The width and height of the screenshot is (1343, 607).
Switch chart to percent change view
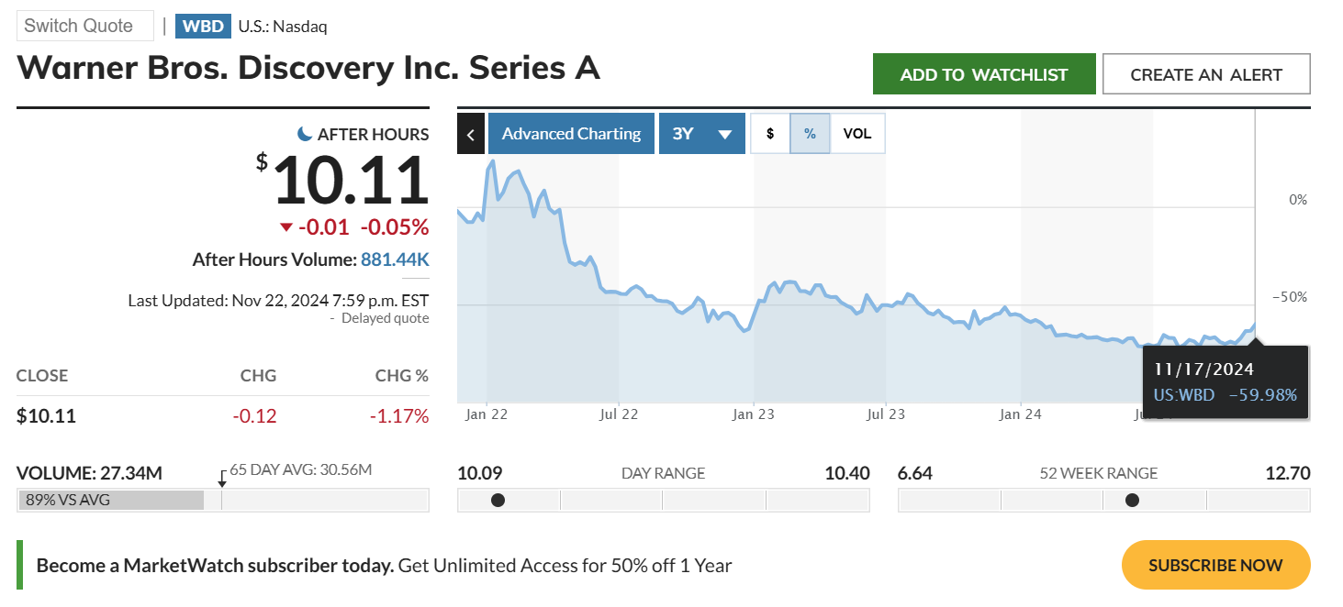point(810,134)
